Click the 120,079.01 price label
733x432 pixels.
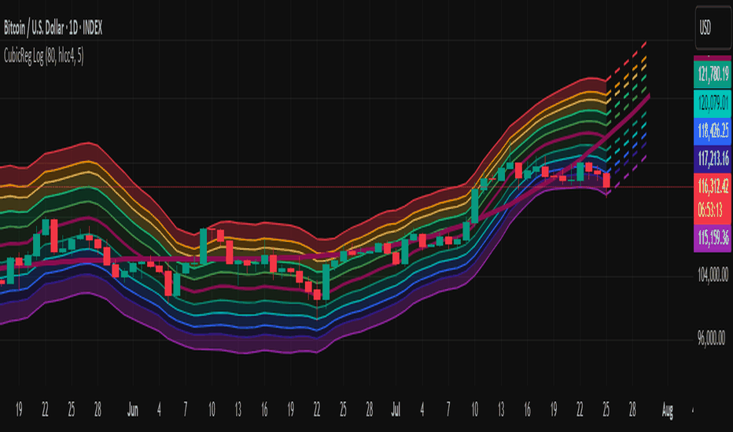click(x=713, y=102)
